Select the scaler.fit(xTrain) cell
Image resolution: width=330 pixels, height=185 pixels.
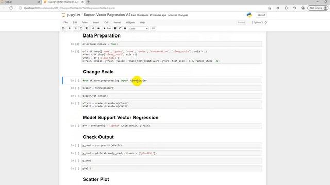click(x=172, y=96)
